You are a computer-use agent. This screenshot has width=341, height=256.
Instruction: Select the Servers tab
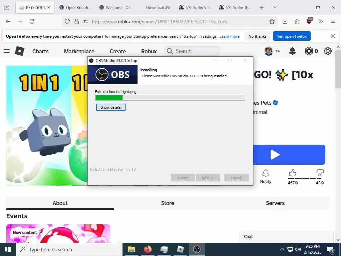[275, 203]
